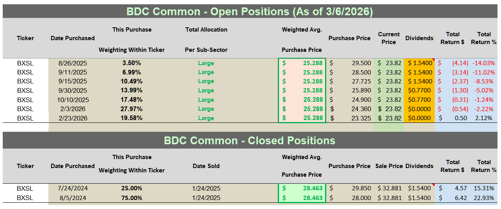Click the "Sale Price" column header

click(390, 166)
